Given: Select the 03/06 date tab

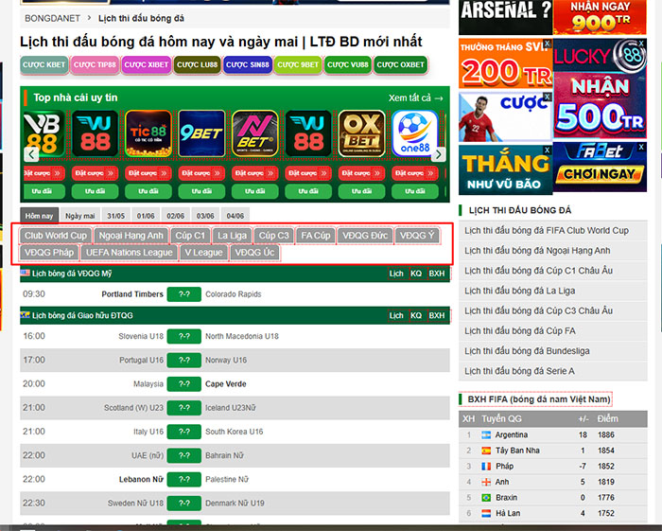Looking at the screenshot, I should pyautogui.click(x=205, y=216).
